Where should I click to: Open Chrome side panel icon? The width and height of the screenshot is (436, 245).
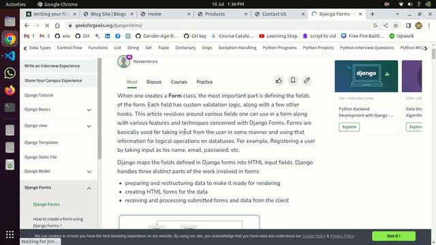408,26
